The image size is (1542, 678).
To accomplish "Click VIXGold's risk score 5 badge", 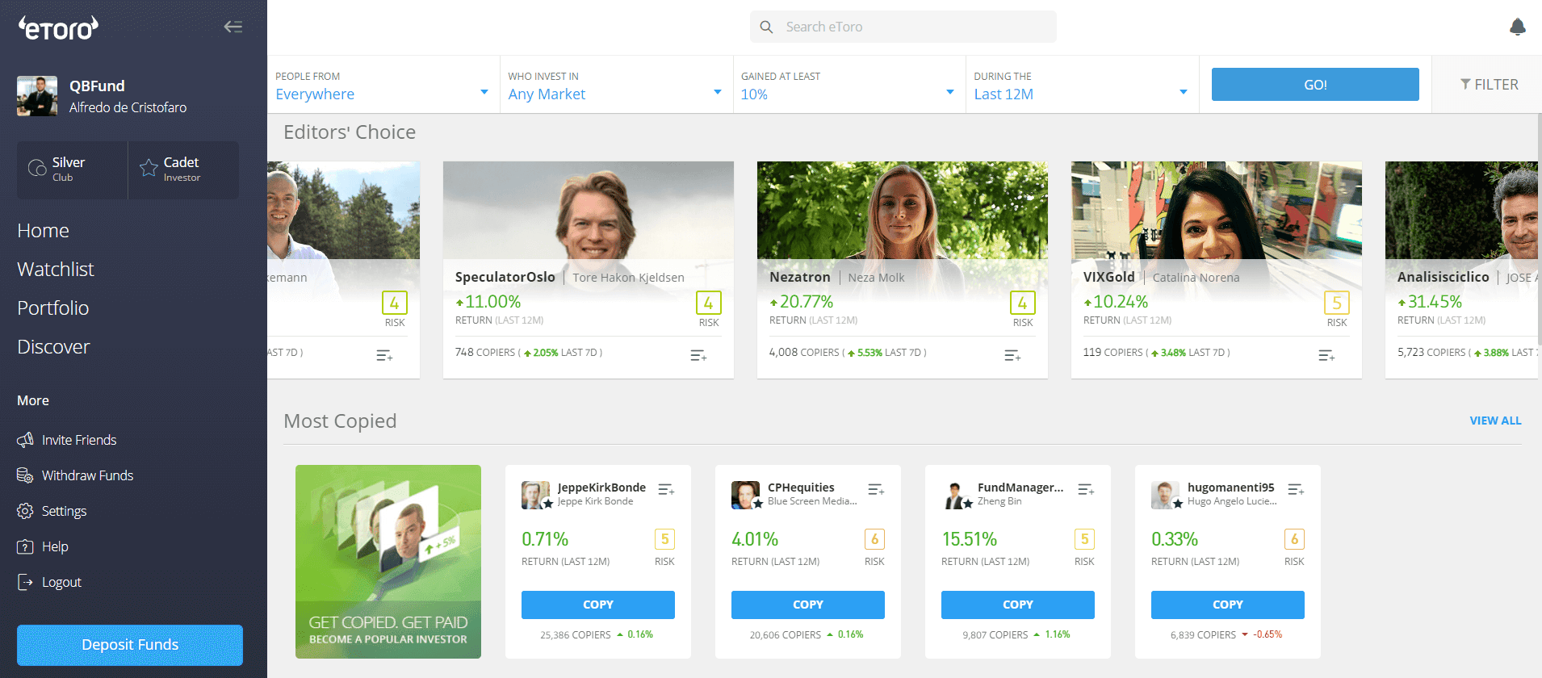I will 1337,303.
